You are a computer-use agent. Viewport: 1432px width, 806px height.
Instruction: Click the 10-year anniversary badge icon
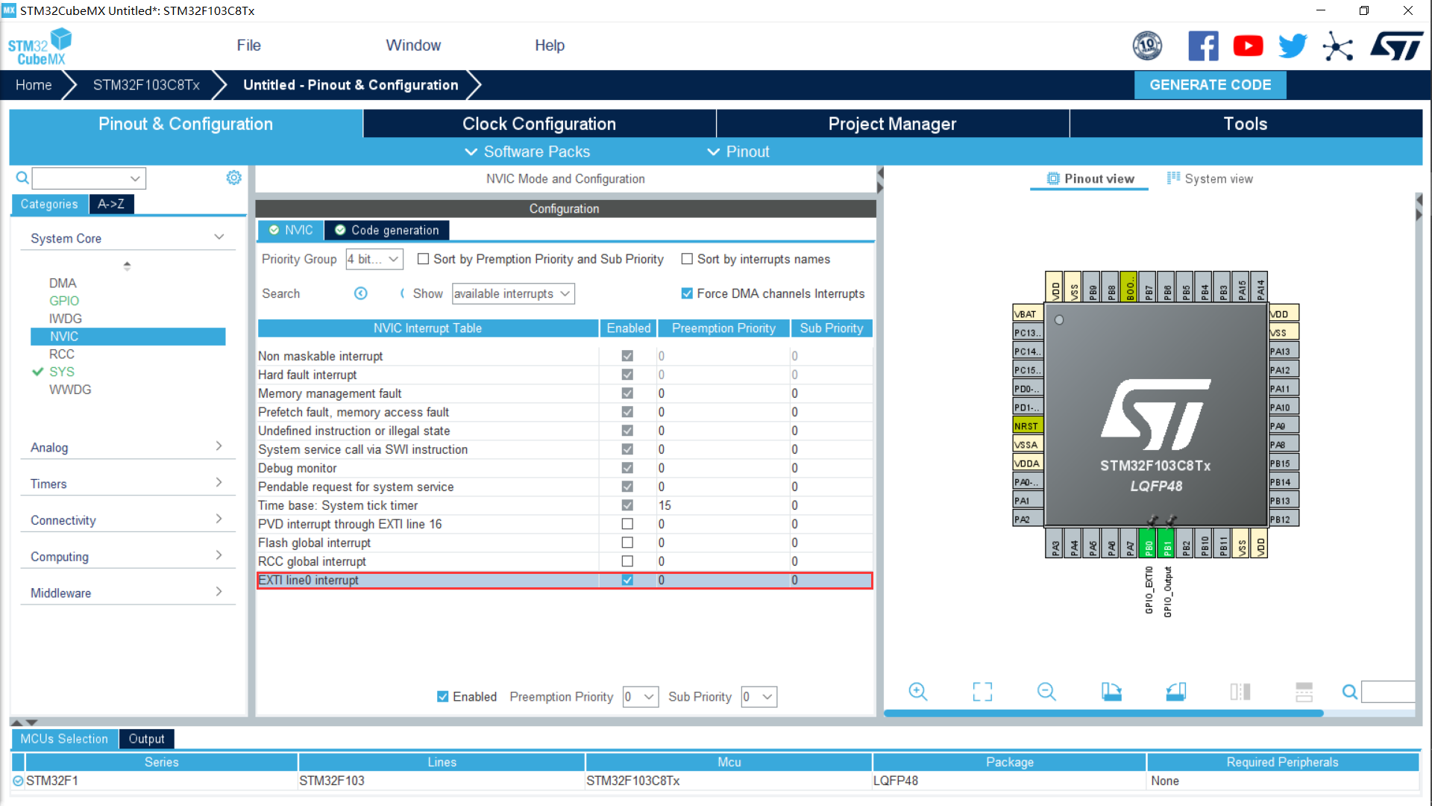[1147, 46]
